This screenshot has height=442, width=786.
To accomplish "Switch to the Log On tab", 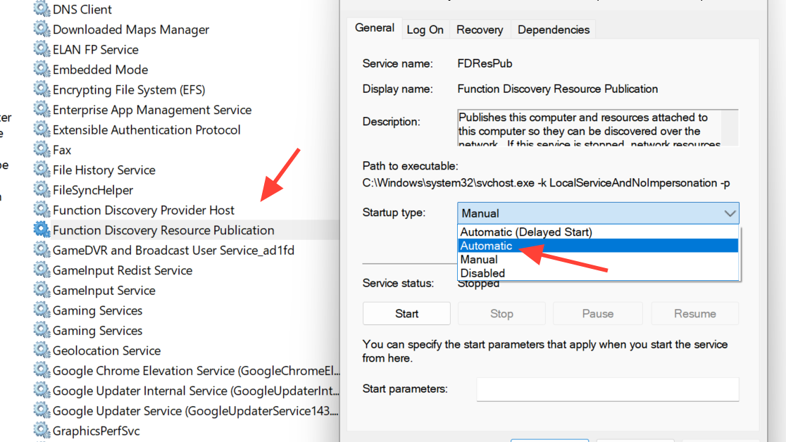I will pyautogui.click(x=425, y=30).
